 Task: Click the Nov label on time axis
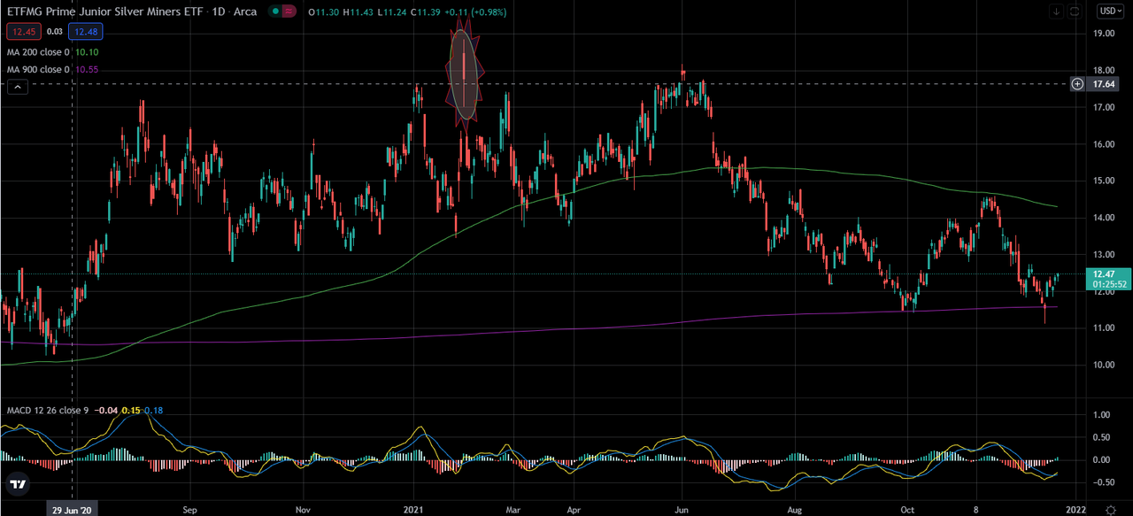(303, 510)
